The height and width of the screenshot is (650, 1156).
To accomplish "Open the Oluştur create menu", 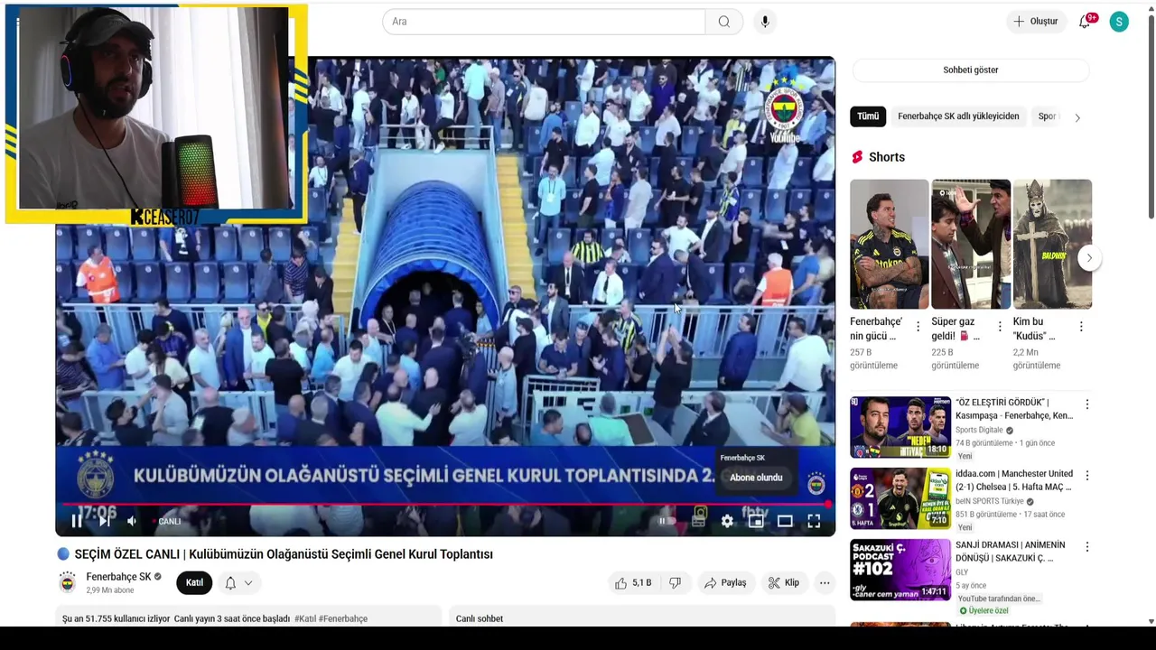I will (1035, 22).
